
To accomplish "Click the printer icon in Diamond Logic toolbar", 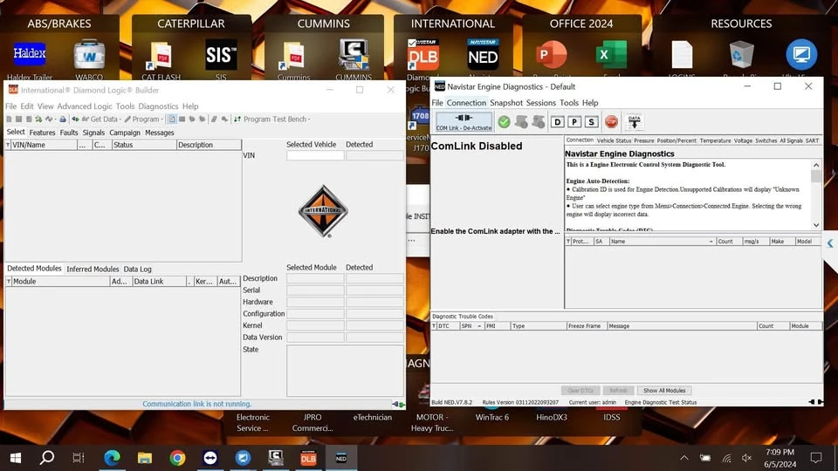I will (x=63, y=119).
